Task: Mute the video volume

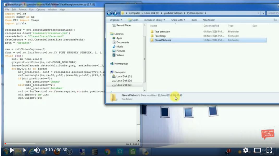Action: pos(37,150)
